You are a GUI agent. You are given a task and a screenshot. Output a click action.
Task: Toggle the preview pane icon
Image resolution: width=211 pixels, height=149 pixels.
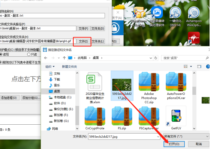pos(199,66)
